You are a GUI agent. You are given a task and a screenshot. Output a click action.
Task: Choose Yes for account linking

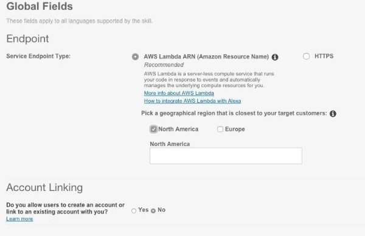[x=134, y=210]
